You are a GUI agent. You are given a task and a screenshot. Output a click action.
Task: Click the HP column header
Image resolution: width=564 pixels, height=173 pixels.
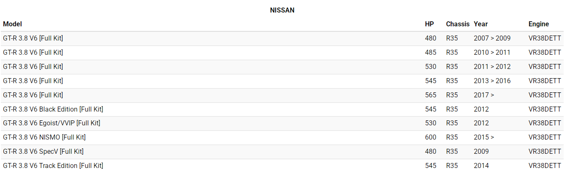(x=429, y=24)
